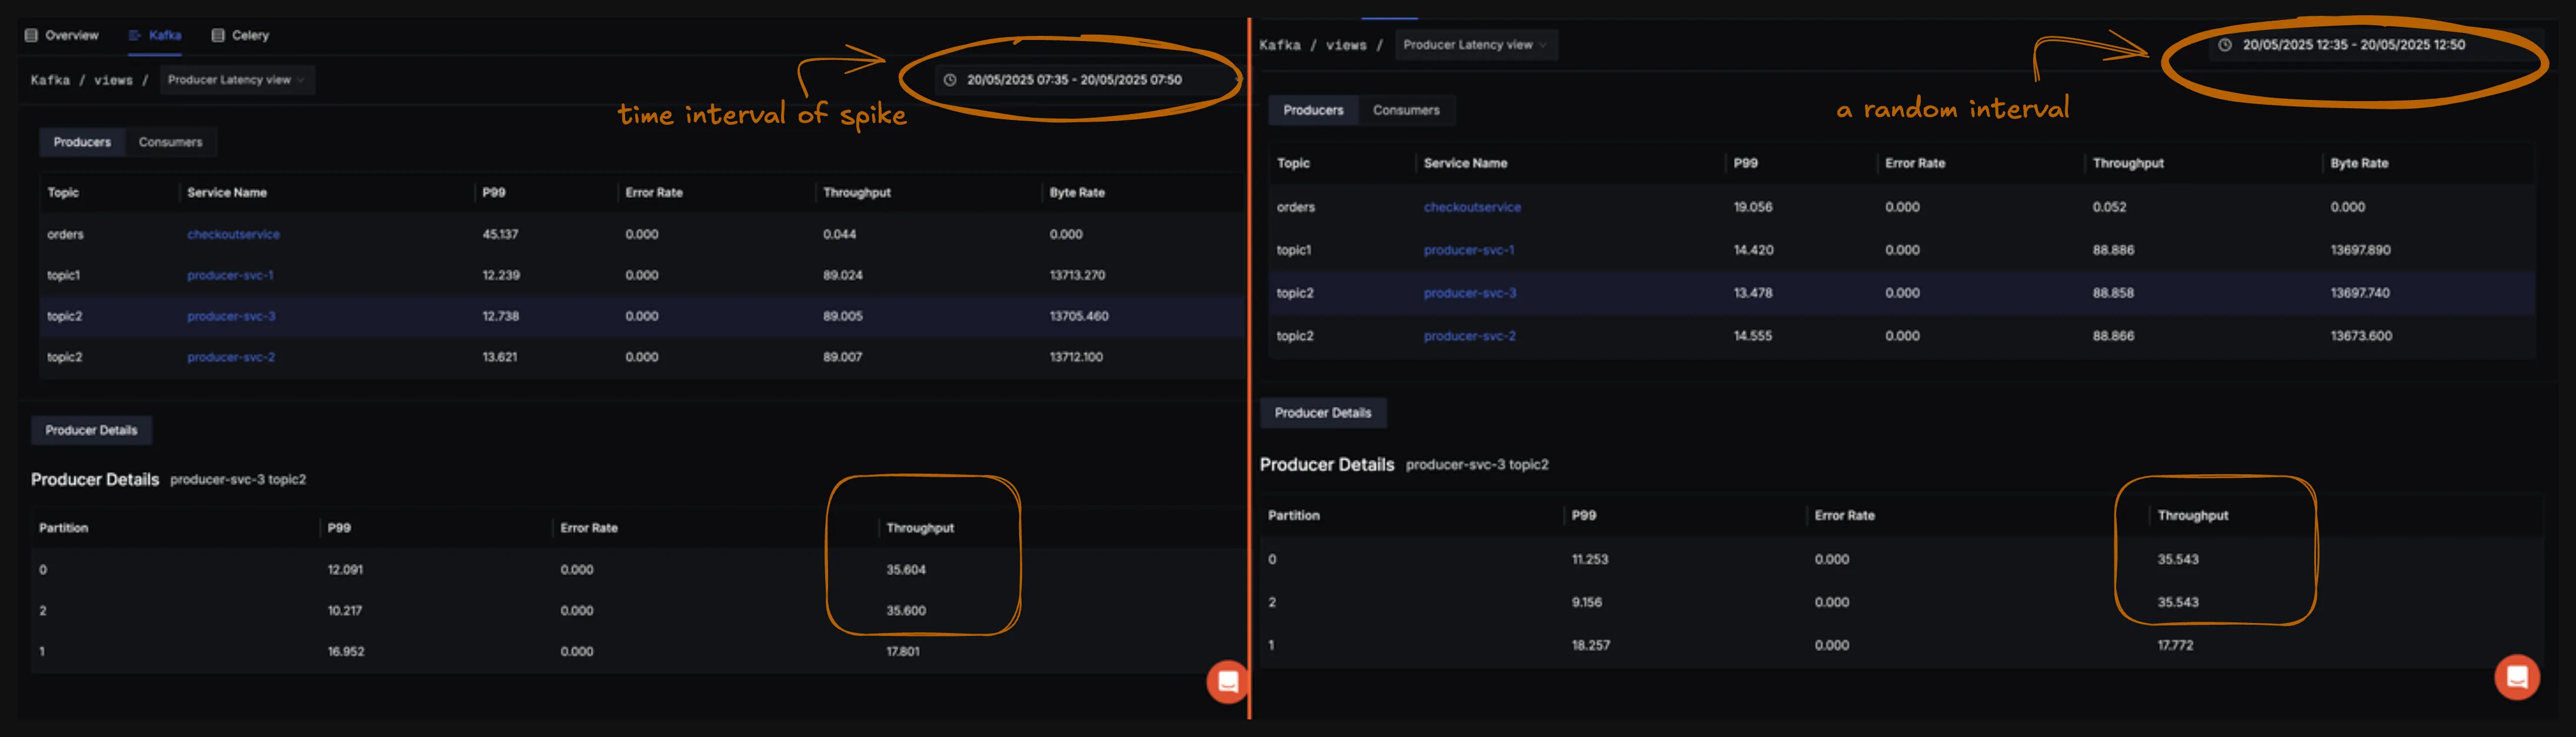
Task: Sort by P99 column header in left producers table
Action: tap(493, 193)
